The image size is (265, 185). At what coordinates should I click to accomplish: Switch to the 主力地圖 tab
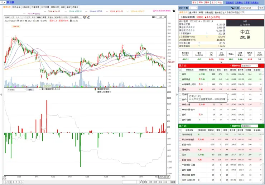tap(45, 7)
